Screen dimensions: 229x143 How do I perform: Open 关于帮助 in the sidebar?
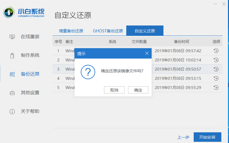tap(30, 111)
